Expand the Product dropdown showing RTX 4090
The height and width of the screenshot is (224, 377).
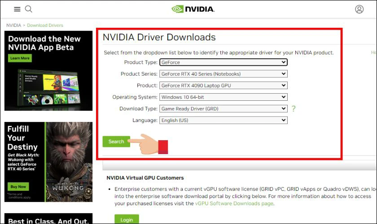click(224, 85)
